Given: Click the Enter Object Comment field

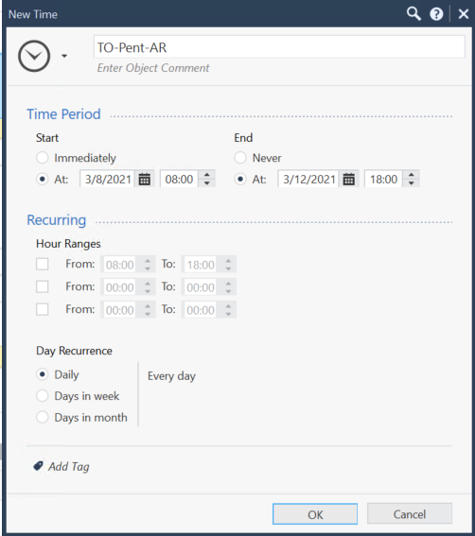Looking at the screenshot, I should coord(153,68).
